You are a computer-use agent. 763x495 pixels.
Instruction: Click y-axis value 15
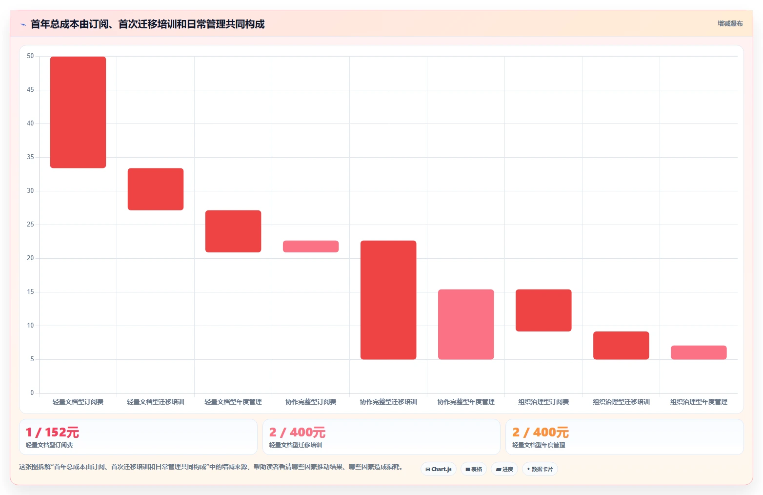[x=30, y=292]
